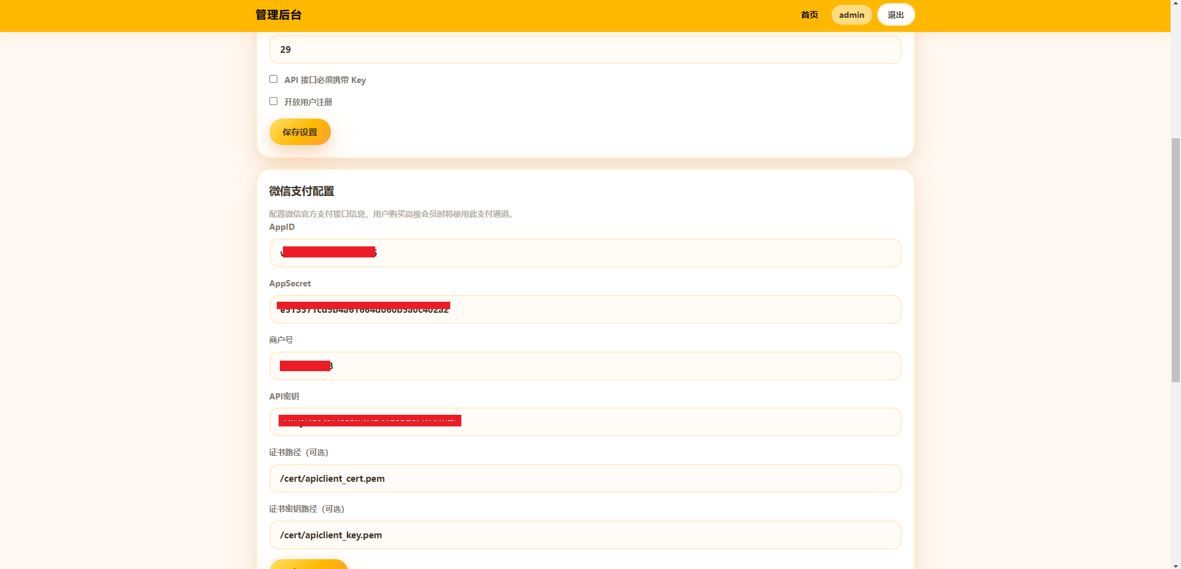Click the 首页 link in header
The width and height of the screenshot is (1181, 569).
point(809,15)
